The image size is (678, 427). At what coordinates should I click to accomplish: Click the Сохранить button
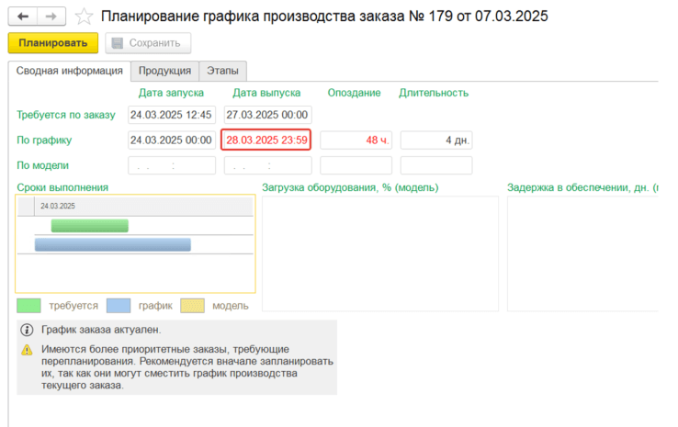tap(148, 43)
